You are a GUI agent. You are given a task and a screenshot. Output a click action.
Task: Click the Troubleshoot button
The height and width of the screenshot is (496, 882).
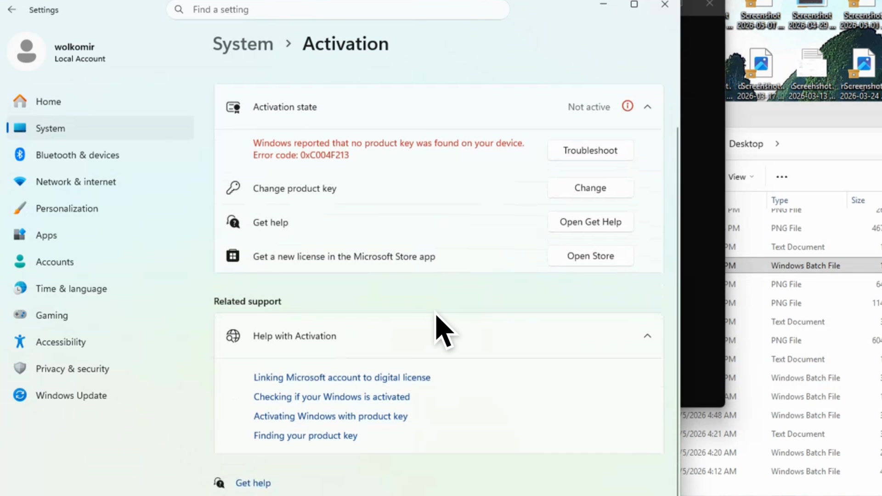click(590, 150)
